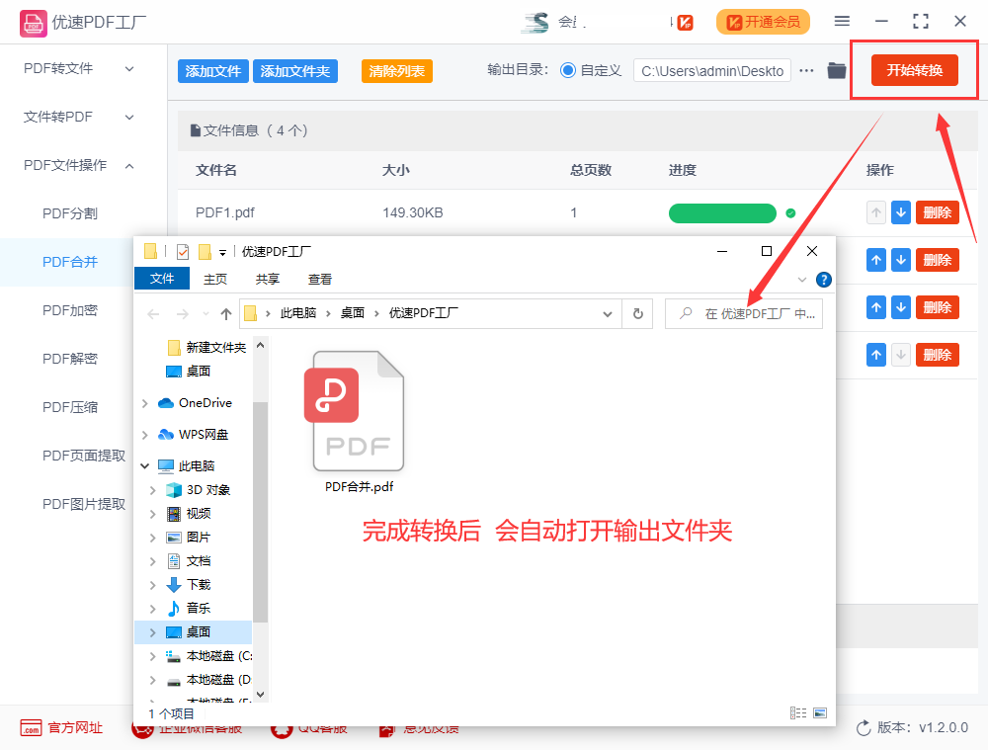Click the properties checkmark icon in the Explorer quick access toolbar
Image resolution: width=988 pixels, height=751 pixels.
coord(183,252)
